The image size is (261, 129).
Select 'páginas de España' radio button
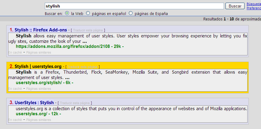[131, 13]
